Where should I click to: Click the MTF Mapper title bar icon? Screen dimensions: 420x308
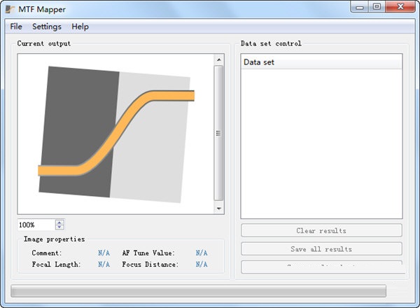pos(10,9)
